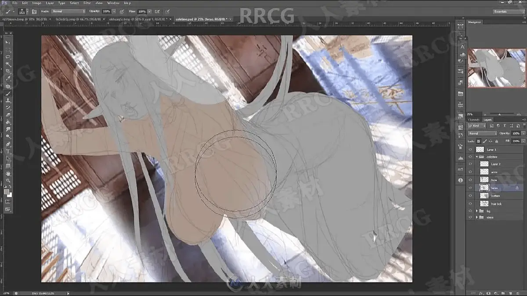This screenshot has width=527, height=296.
Task: Hide the arms layer
Action: (470, 172)
